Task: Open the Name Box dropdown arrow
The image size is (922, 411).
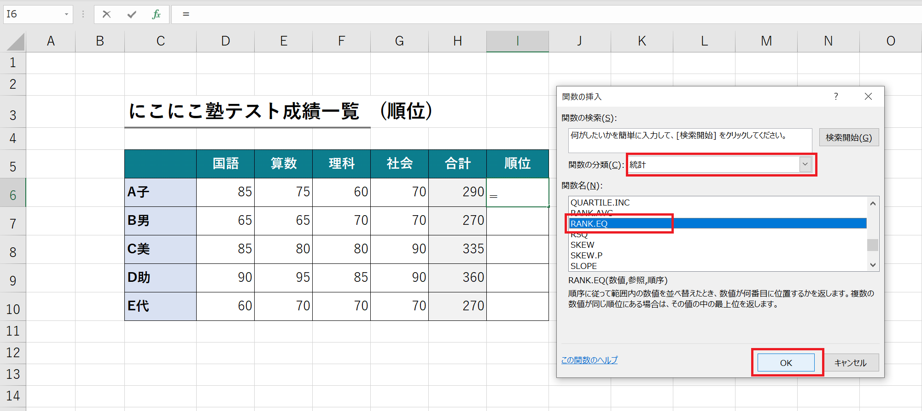Action: pos(66,14)
